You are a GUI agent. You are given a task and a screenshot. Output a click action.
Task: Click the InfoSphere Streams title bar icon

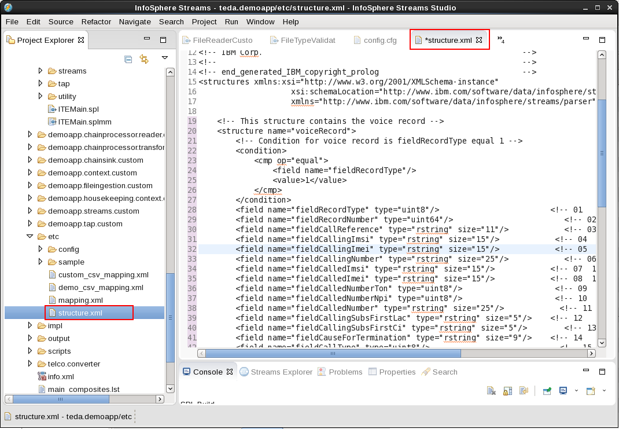[8, 8]
